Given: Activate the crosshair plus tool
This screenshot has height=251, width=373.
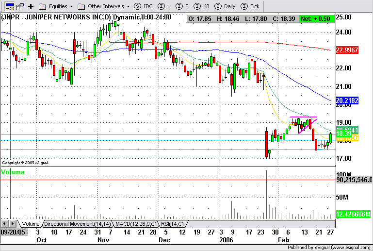Looking at the screenshot, I should pyautogui.click(x=31, y=6).
